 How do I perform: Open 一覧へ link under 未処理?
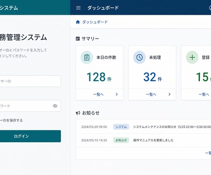pyautogui.click(x=151, y=94)
